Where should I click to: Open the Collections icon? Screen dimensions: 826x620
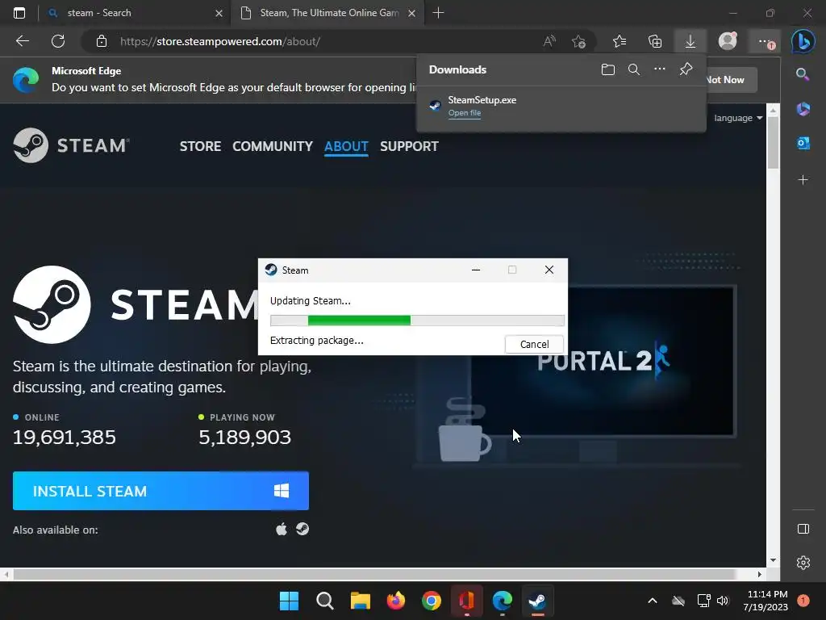[x=655, y=41]
